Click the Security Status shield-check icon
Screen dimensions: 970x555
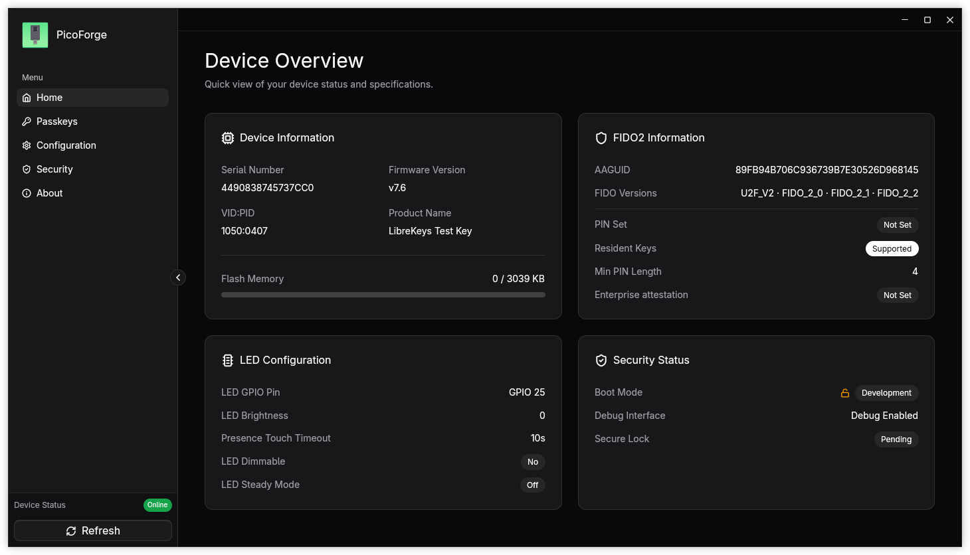[601, 360]
